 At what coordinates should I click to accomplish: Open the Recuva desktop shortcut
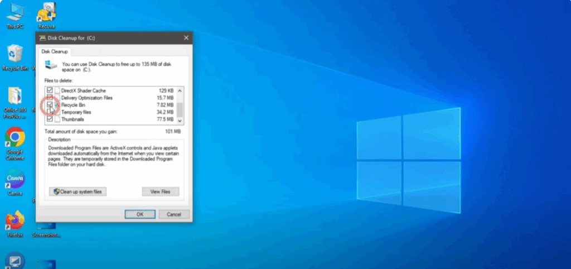[46, 15]
